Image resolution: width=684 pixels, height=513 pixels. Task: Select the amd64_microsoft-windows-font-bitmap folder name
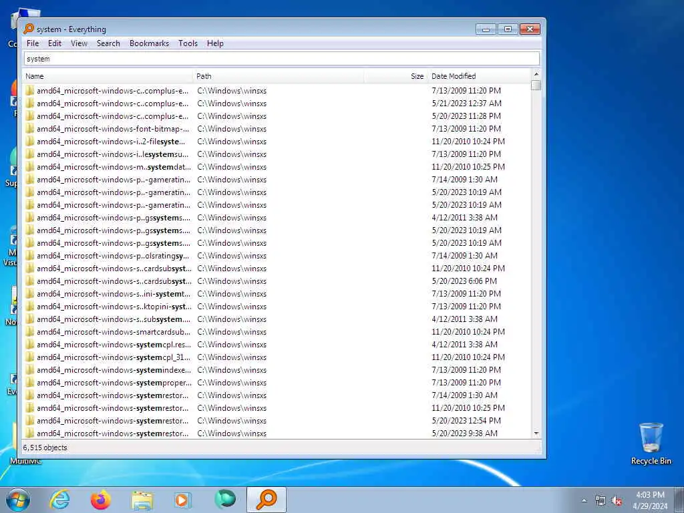pos(113,129)
